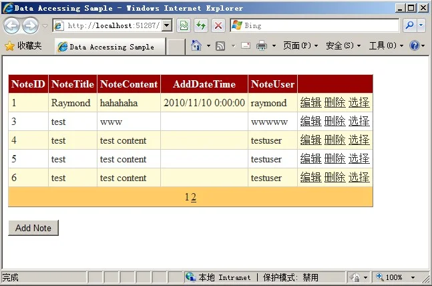Click the magnifier Search button next to Bing
Image resolution: width=432 pixels, height=286 pixels.
click(409, 25)
